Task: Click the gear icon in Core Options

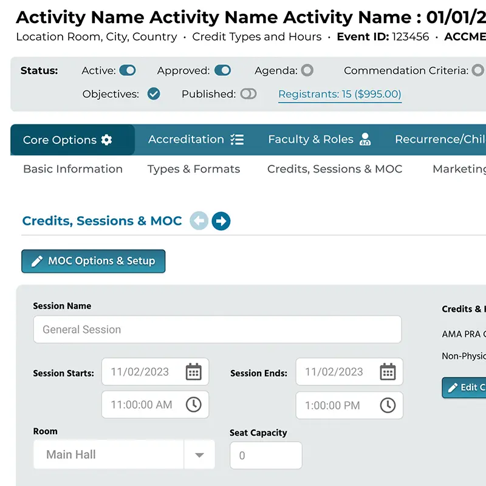Action: [x=107, y=140]
